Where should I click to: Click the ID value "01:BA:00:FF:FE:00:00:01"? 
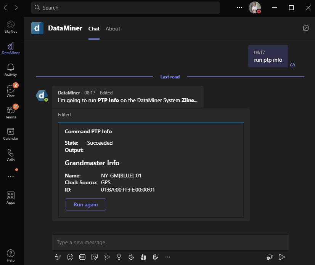pos(128,190)
